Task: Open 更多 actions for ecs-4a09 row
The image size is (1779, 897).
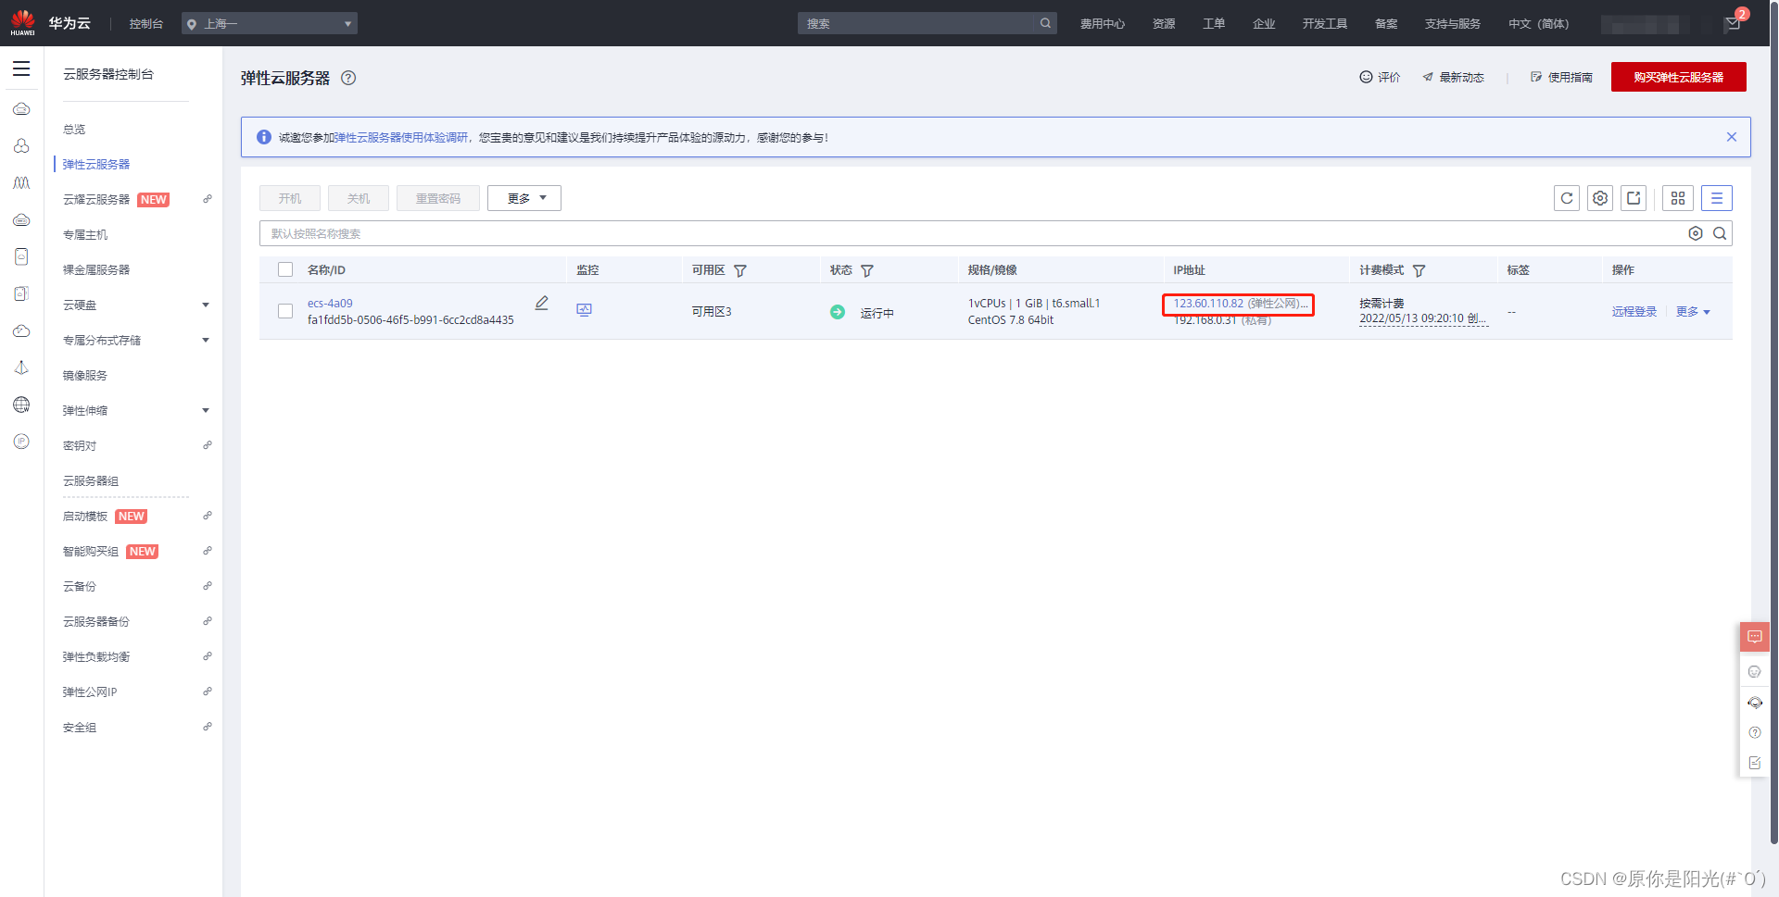Action: (1693, 312)
